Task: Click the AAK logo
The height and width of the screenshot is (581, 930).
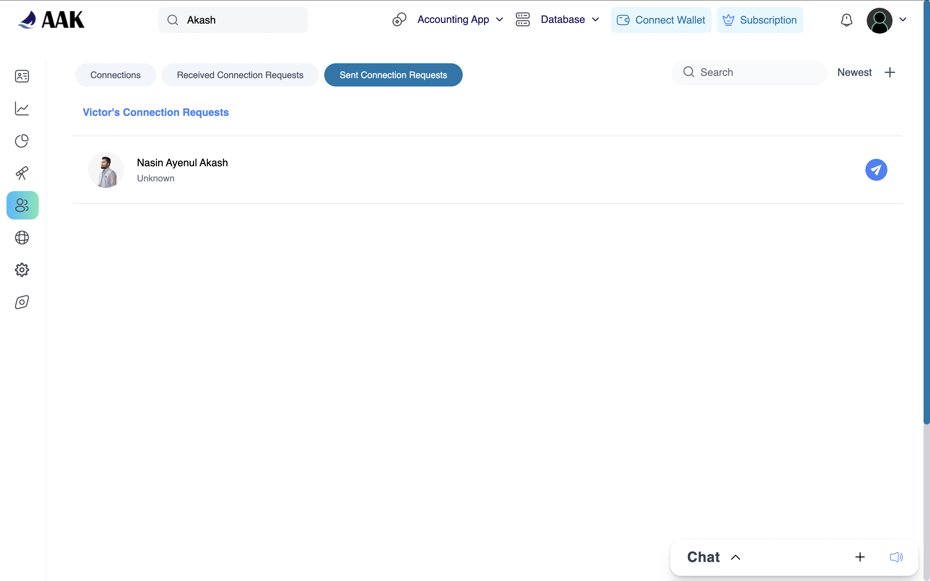Action: (x=51, y=20)
